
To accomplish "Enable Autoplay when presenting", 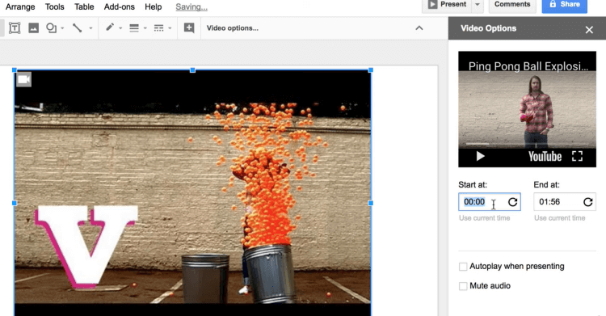I will [463, 267].
